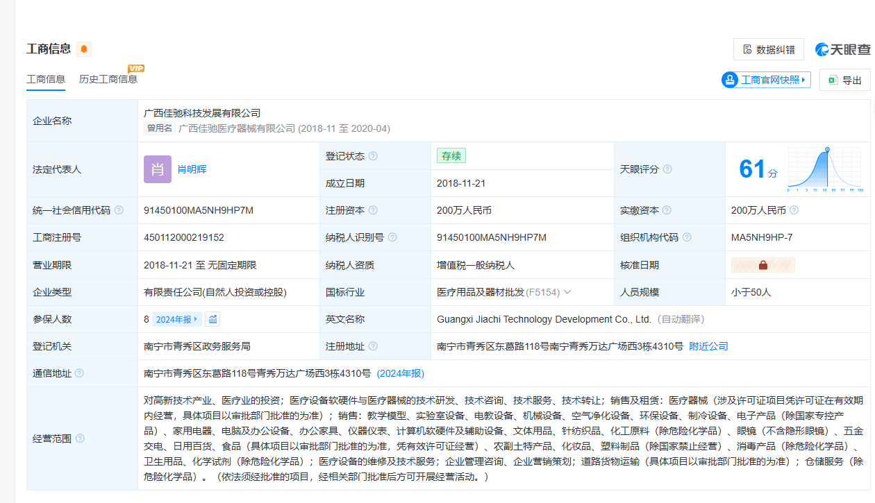
Task: Click the lock icon in the 核准日期 field
Action: click(x=762, y=265)
